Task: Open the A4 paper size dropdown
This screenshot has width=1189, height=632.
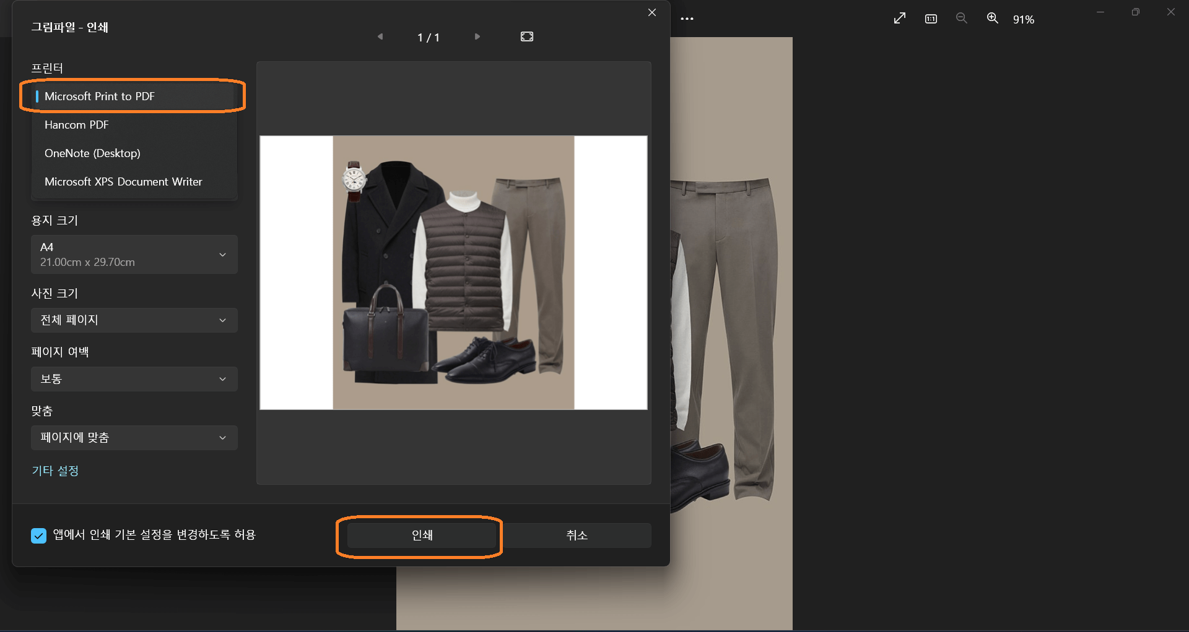Action: pyautogui.click(x=134, y=254)
